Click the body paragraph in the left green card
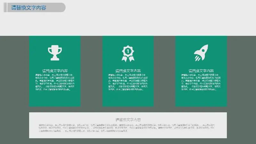The image size is (256, 144). pyautogui.click(x=55, y=82)
